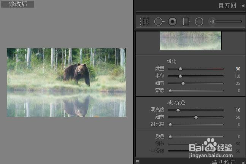Click the luminance value 16

tap(238, 110)
